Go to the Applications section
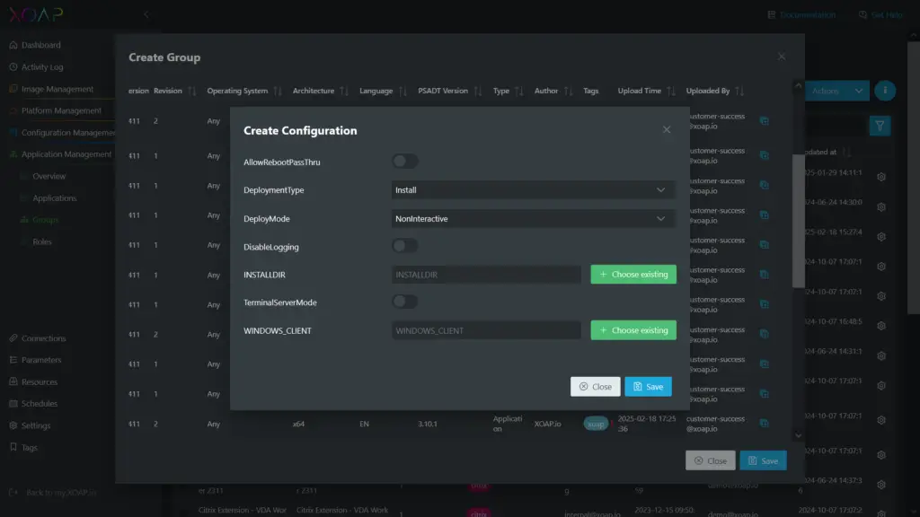The height and width of the screenshot is (517, 920). click(x=57, y=197)
